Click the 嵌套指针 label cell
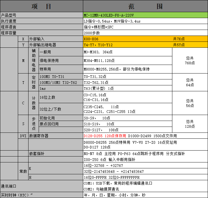Image resolution: width=208 pixels, height=198 pixels. point(56,154)
